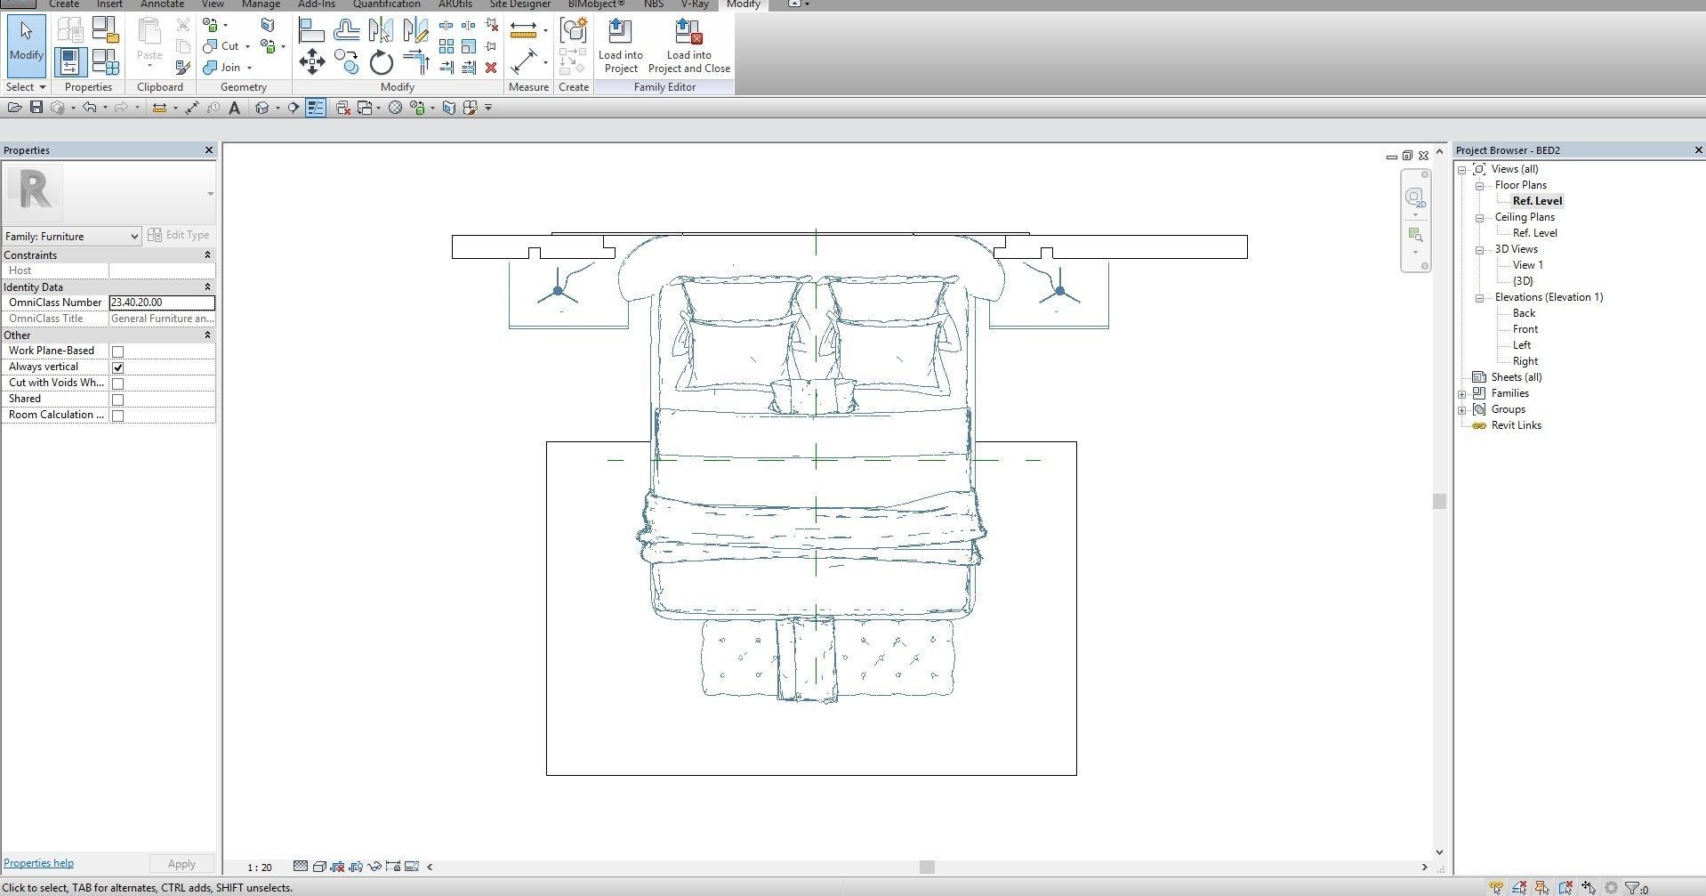
Task: Toggle Room Calculation Point checkbox
Action: [117, 416]
